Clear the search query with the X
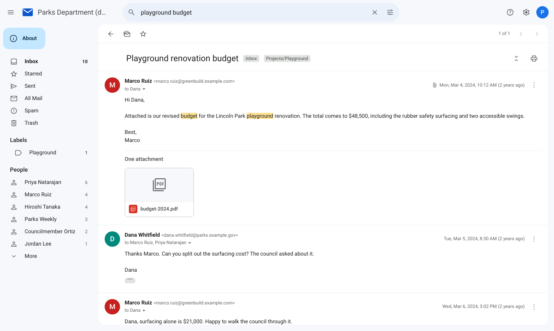554x331 pixels. pos(375,12)
